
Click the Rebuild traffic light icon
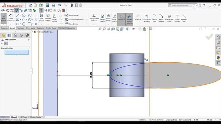coord(72,5)
